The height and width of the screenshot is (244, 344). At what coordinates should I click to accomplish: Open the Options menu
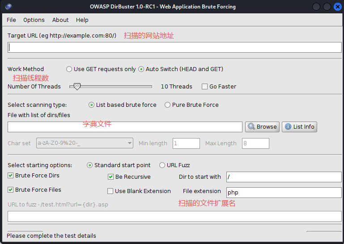34,20
